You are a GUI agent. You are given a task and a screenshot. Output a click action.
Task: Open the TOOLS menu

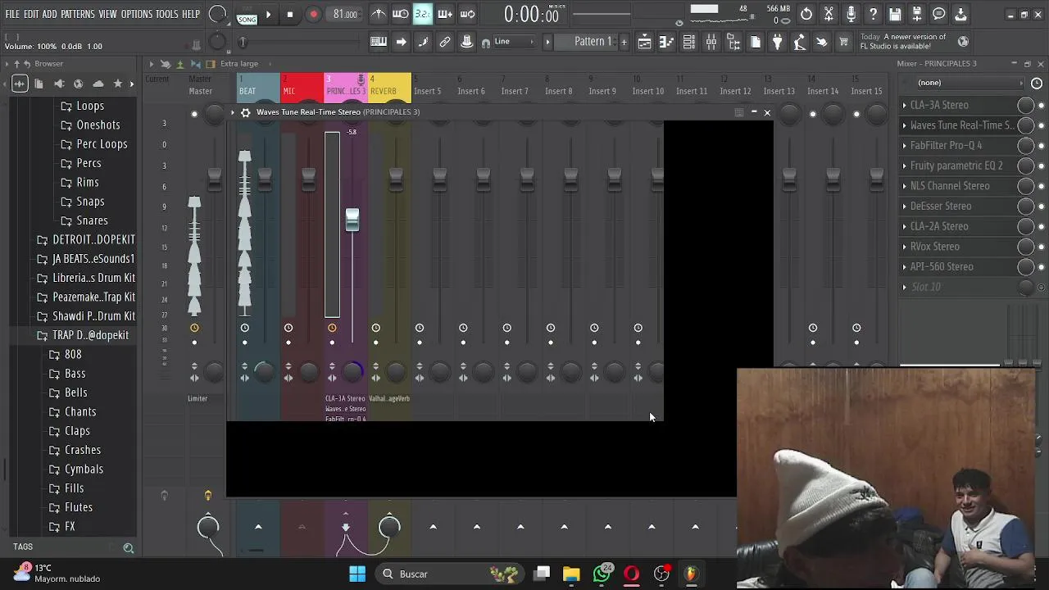click(166, 14)
